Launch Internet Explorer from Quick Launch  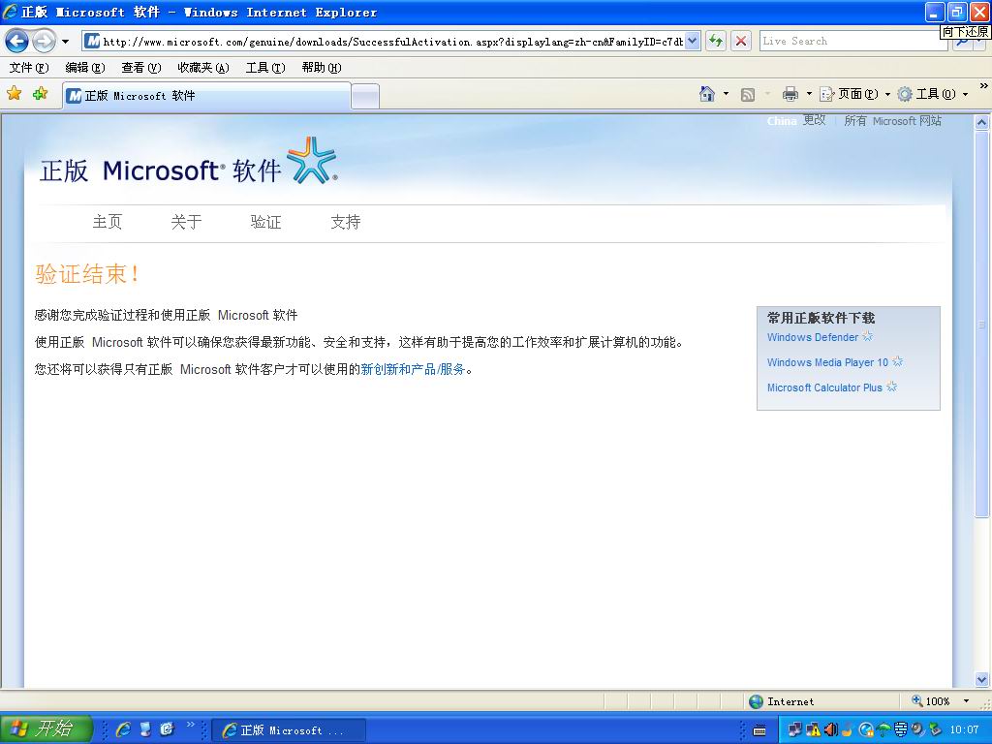(x=123, y=729)
